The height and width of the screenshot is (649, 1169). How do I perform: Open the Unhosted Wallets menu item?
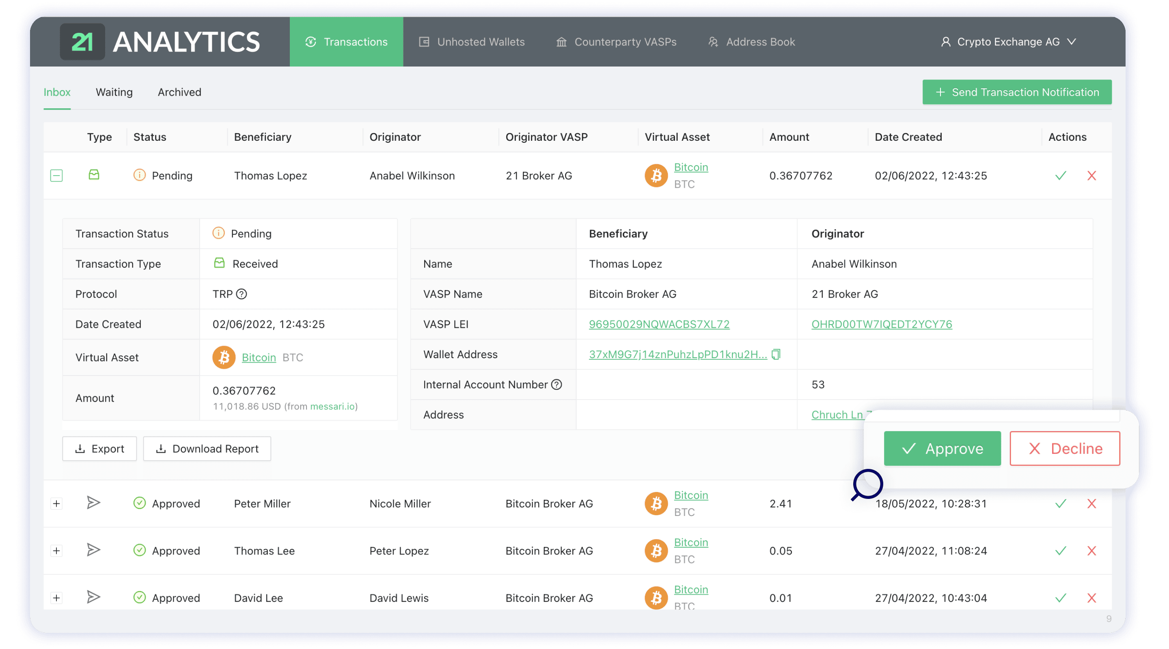tap(472, 41)
